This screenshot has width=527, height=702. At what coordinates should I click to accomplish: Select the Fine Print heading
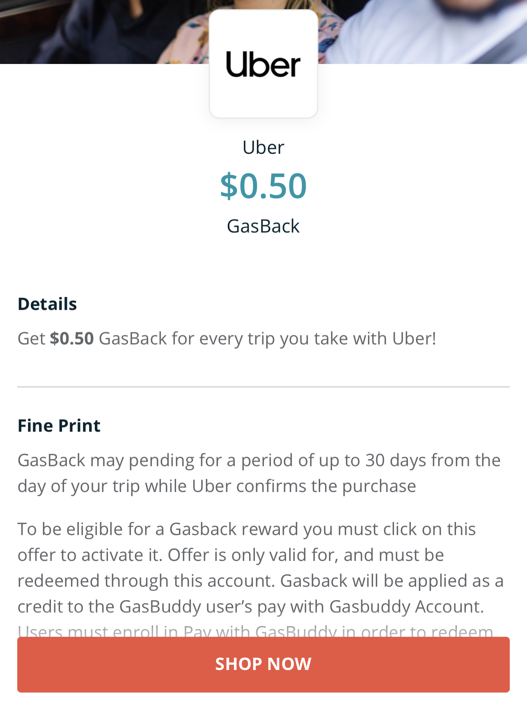pos(59,425)
